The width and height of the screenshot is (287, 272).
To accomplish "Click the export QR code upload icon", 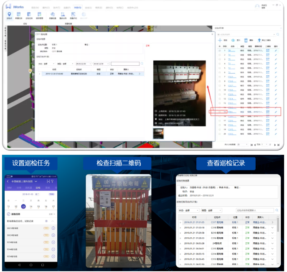I will point(259,40).
